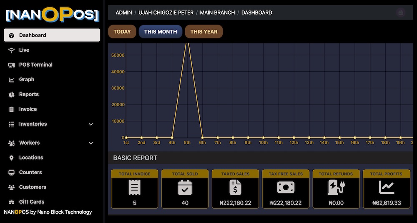This screenshot has height=223, width=417.
Task: Click UJAH CHIGOZIE PETER breadcrumb
Action: [166, 13]
